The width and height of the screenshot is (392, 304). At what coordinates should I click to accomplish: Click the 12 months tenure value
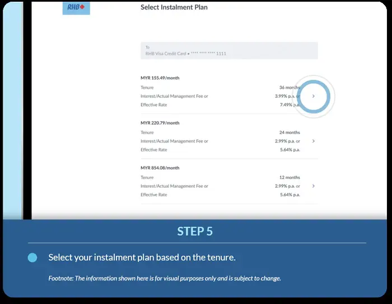290,177
